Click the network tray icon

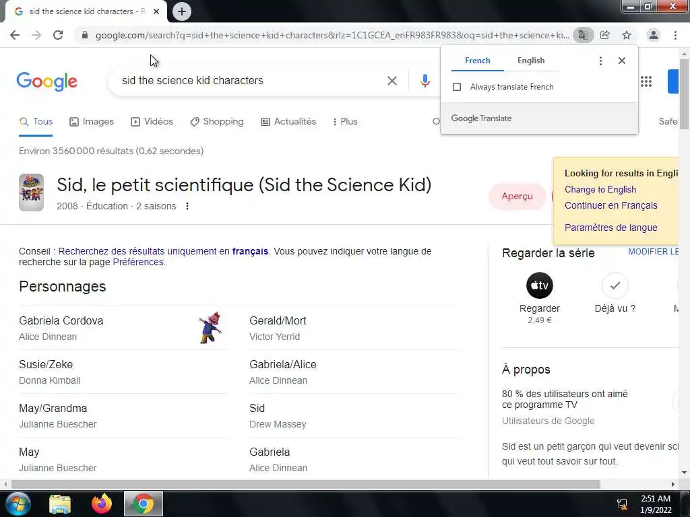[x=622, y=504]
